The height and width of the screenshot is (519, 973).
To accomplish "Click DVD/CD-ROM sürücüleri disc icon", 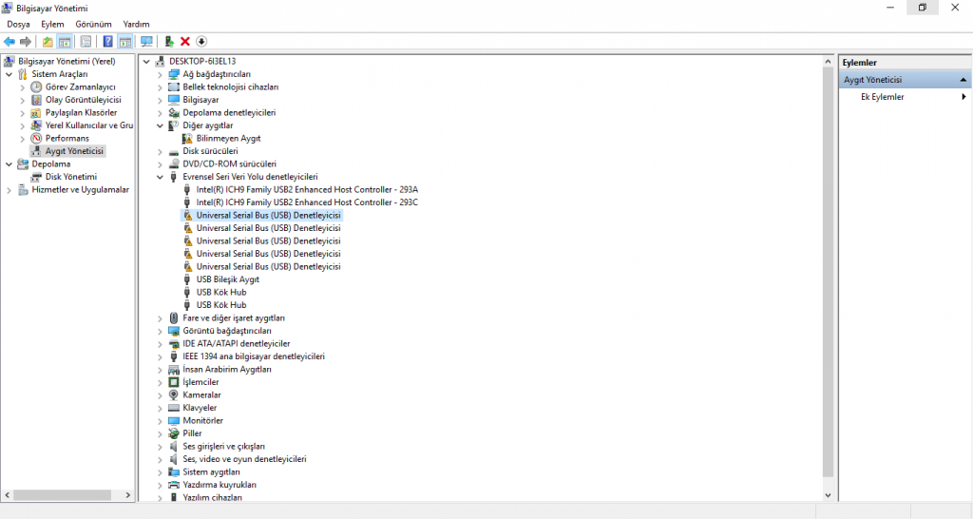I will click(174, 163).
